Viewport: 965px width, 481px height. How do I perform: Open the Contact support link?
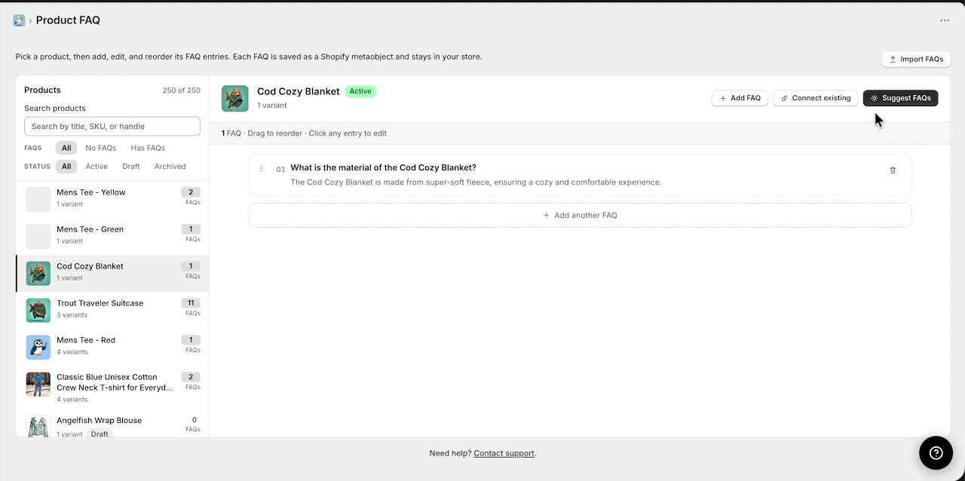pyautogui.click(x=504, y=453)
